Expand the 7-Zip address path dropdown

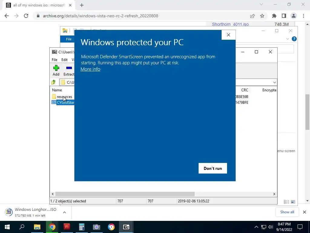pyautogui.click(x=274, y=83)
